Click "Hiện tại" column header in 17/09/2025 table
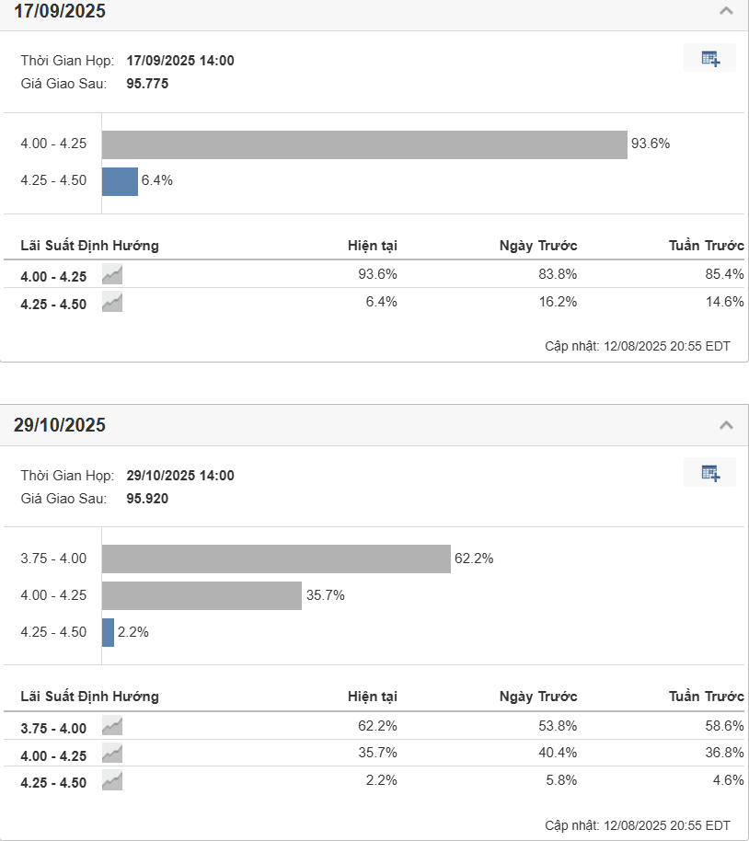Image resolution: width=749 pixels, height=841 pixels. [373, 246]
